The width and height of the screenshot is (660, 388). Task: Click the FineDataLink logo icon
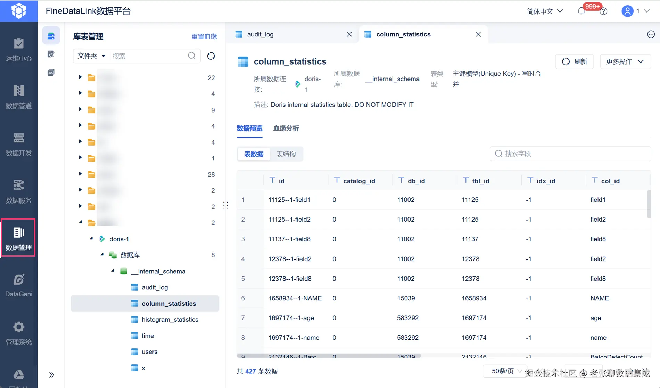pos(19,11)
